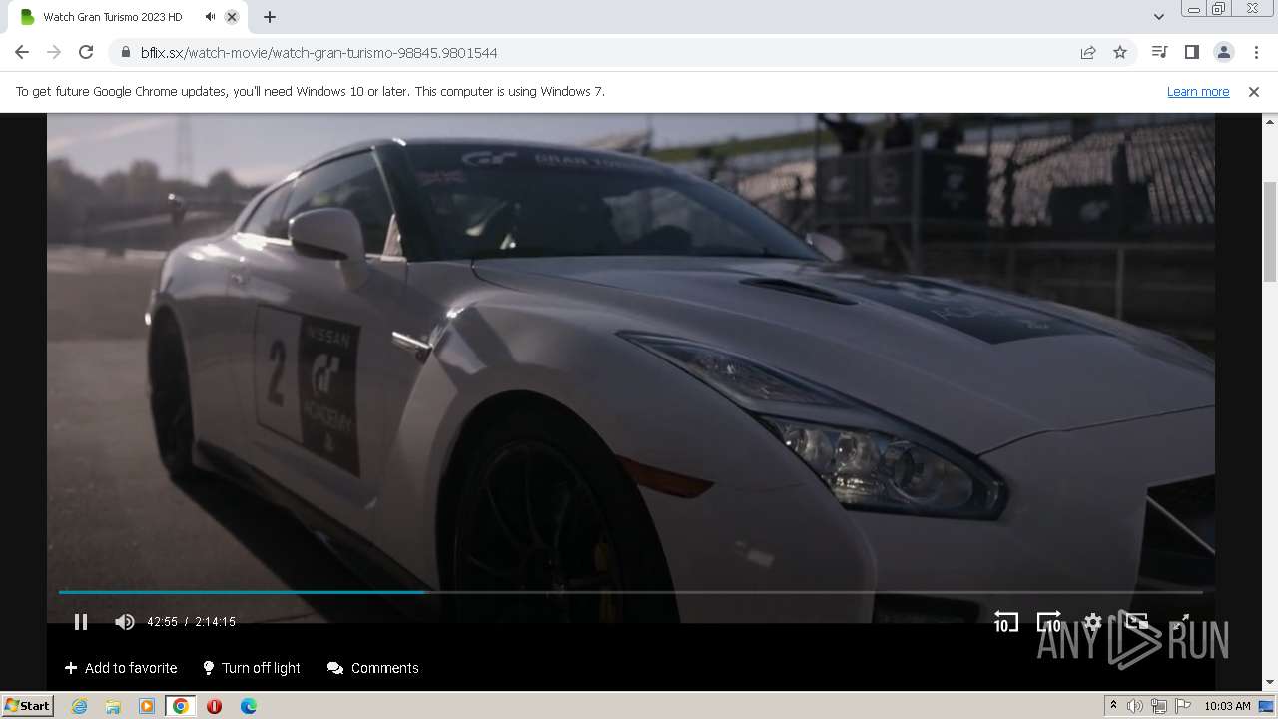Open 'Learn more' update link

click(x=1198, y=91)
